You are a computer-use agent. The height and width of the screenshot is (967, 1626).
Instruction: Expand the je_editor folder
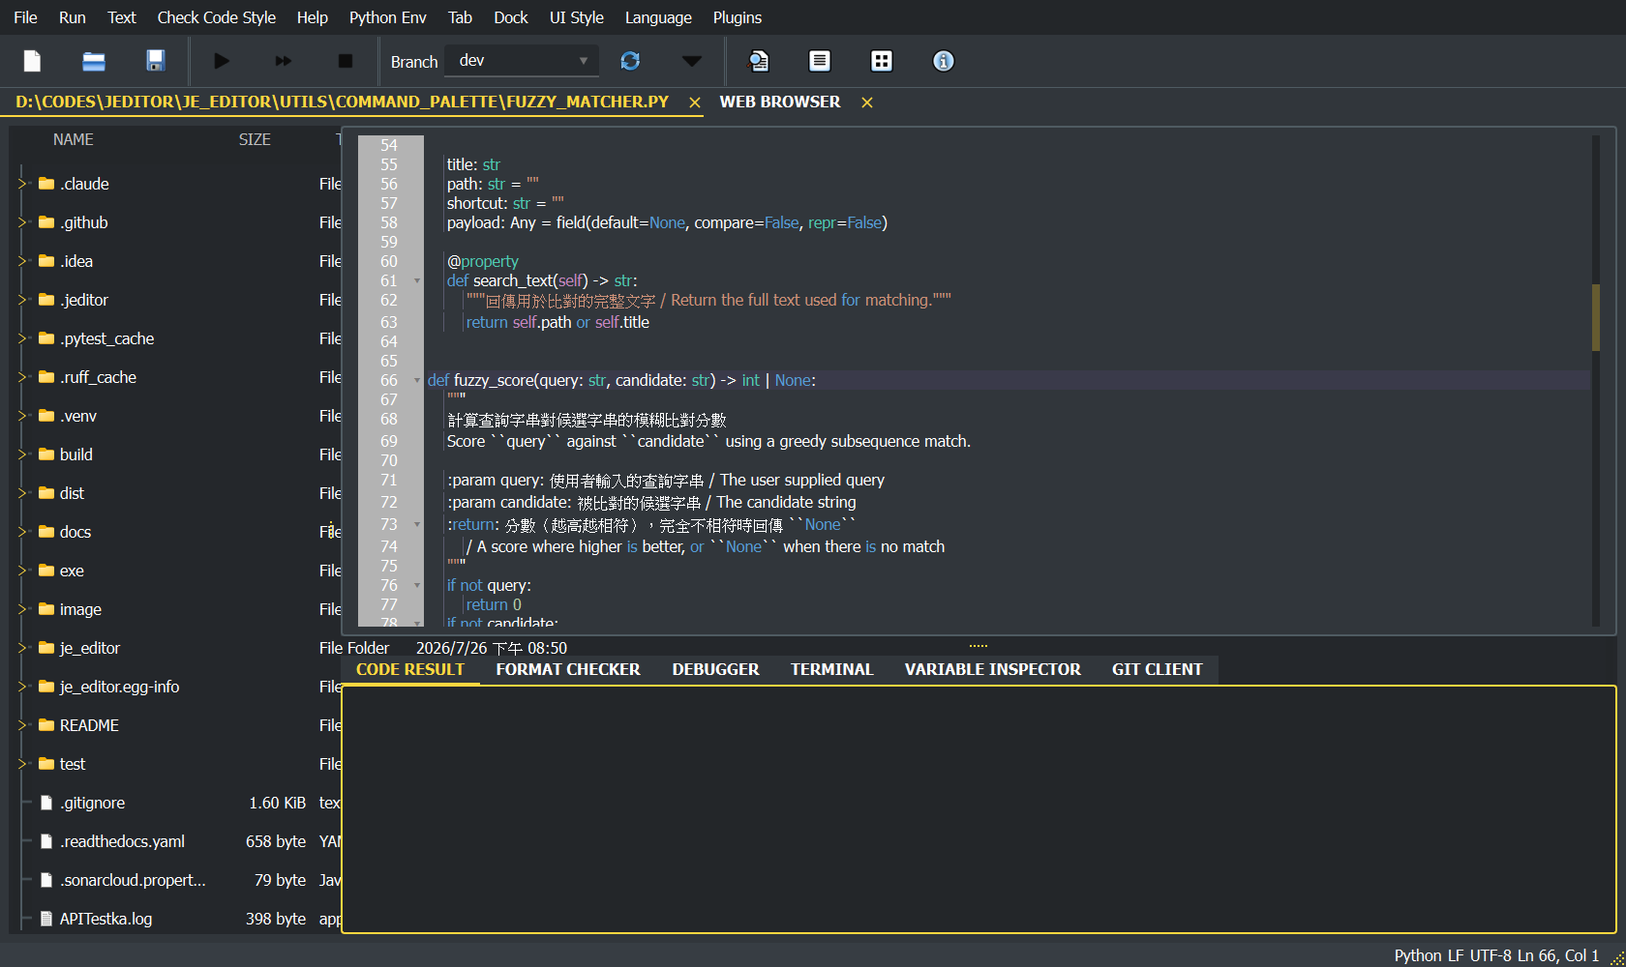(22, 648)
